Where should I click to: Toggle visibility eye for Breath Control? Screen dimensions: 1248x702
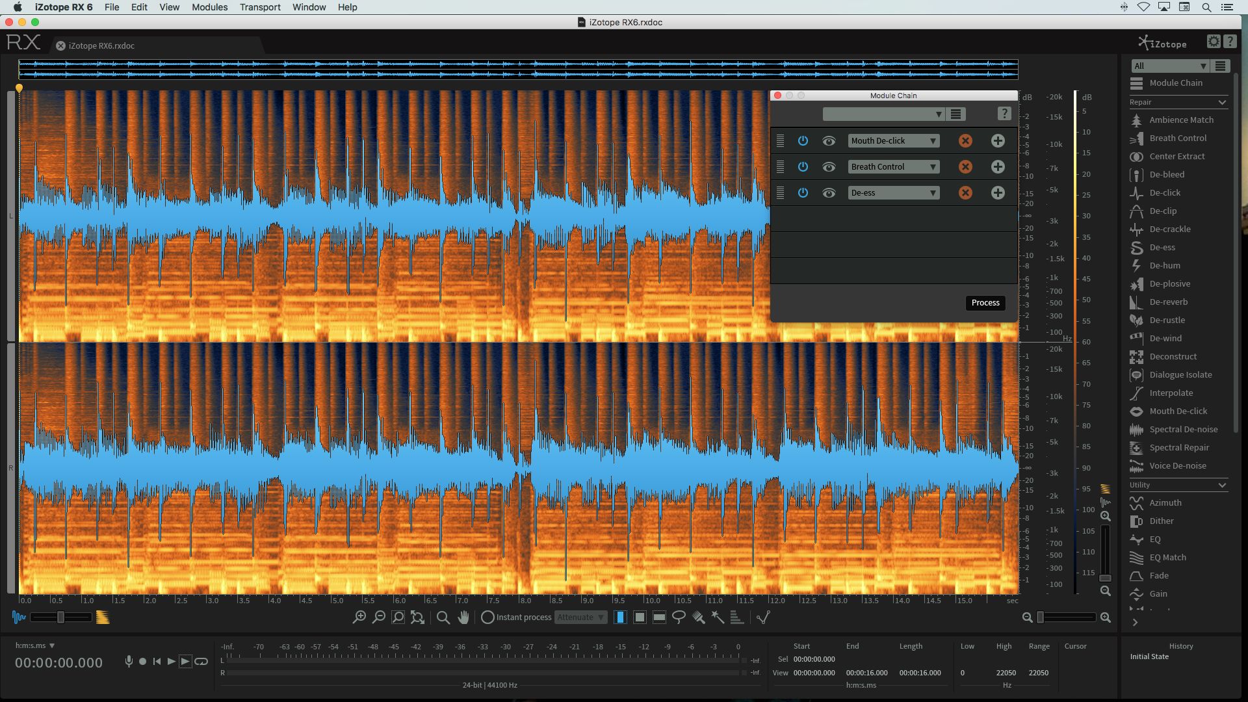(827, 166)
